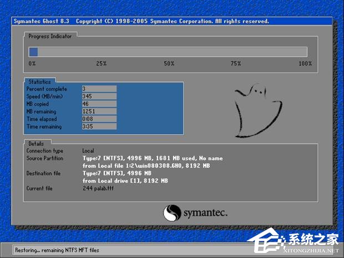Click the Symantec circular logo icon
Screen dimensions: 344x258
point(172,213)
